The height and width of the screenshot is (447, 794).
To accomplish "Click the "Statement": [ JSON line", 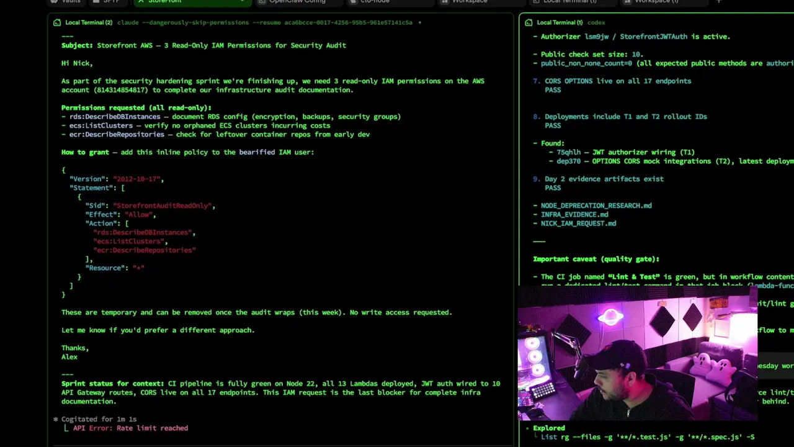I will click(97, 188).
